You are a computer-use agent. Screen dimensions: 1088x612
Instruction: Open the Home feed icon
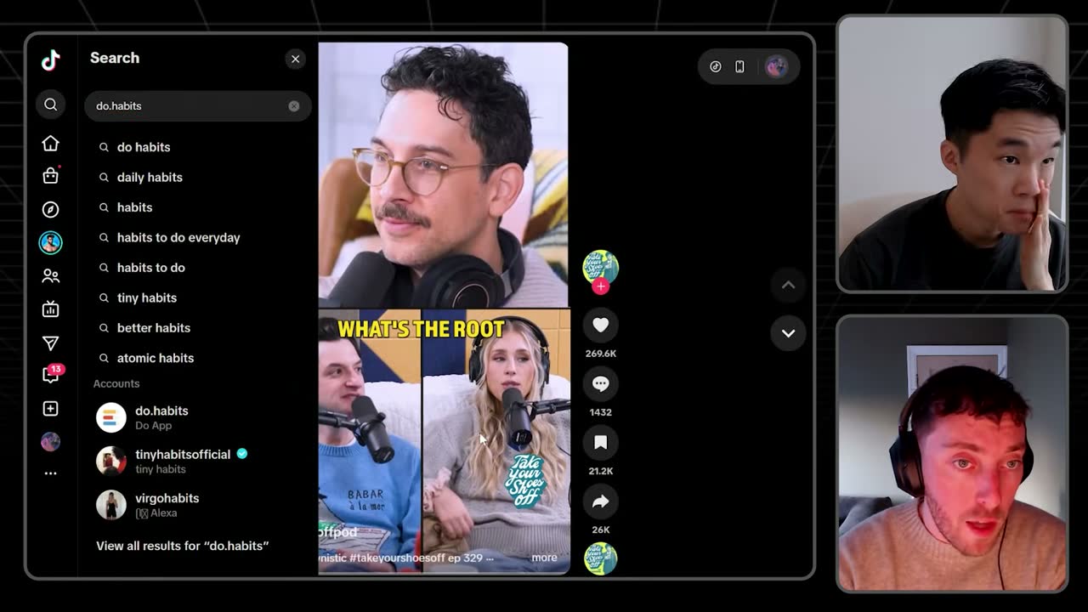[x=50, y=143]
